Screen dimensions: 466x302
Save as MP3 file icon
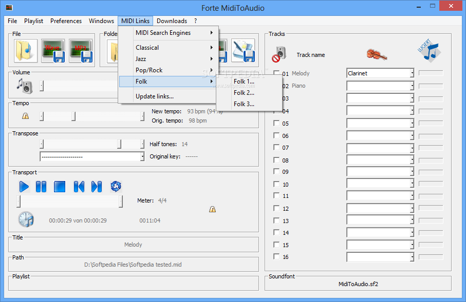[81, 51]
